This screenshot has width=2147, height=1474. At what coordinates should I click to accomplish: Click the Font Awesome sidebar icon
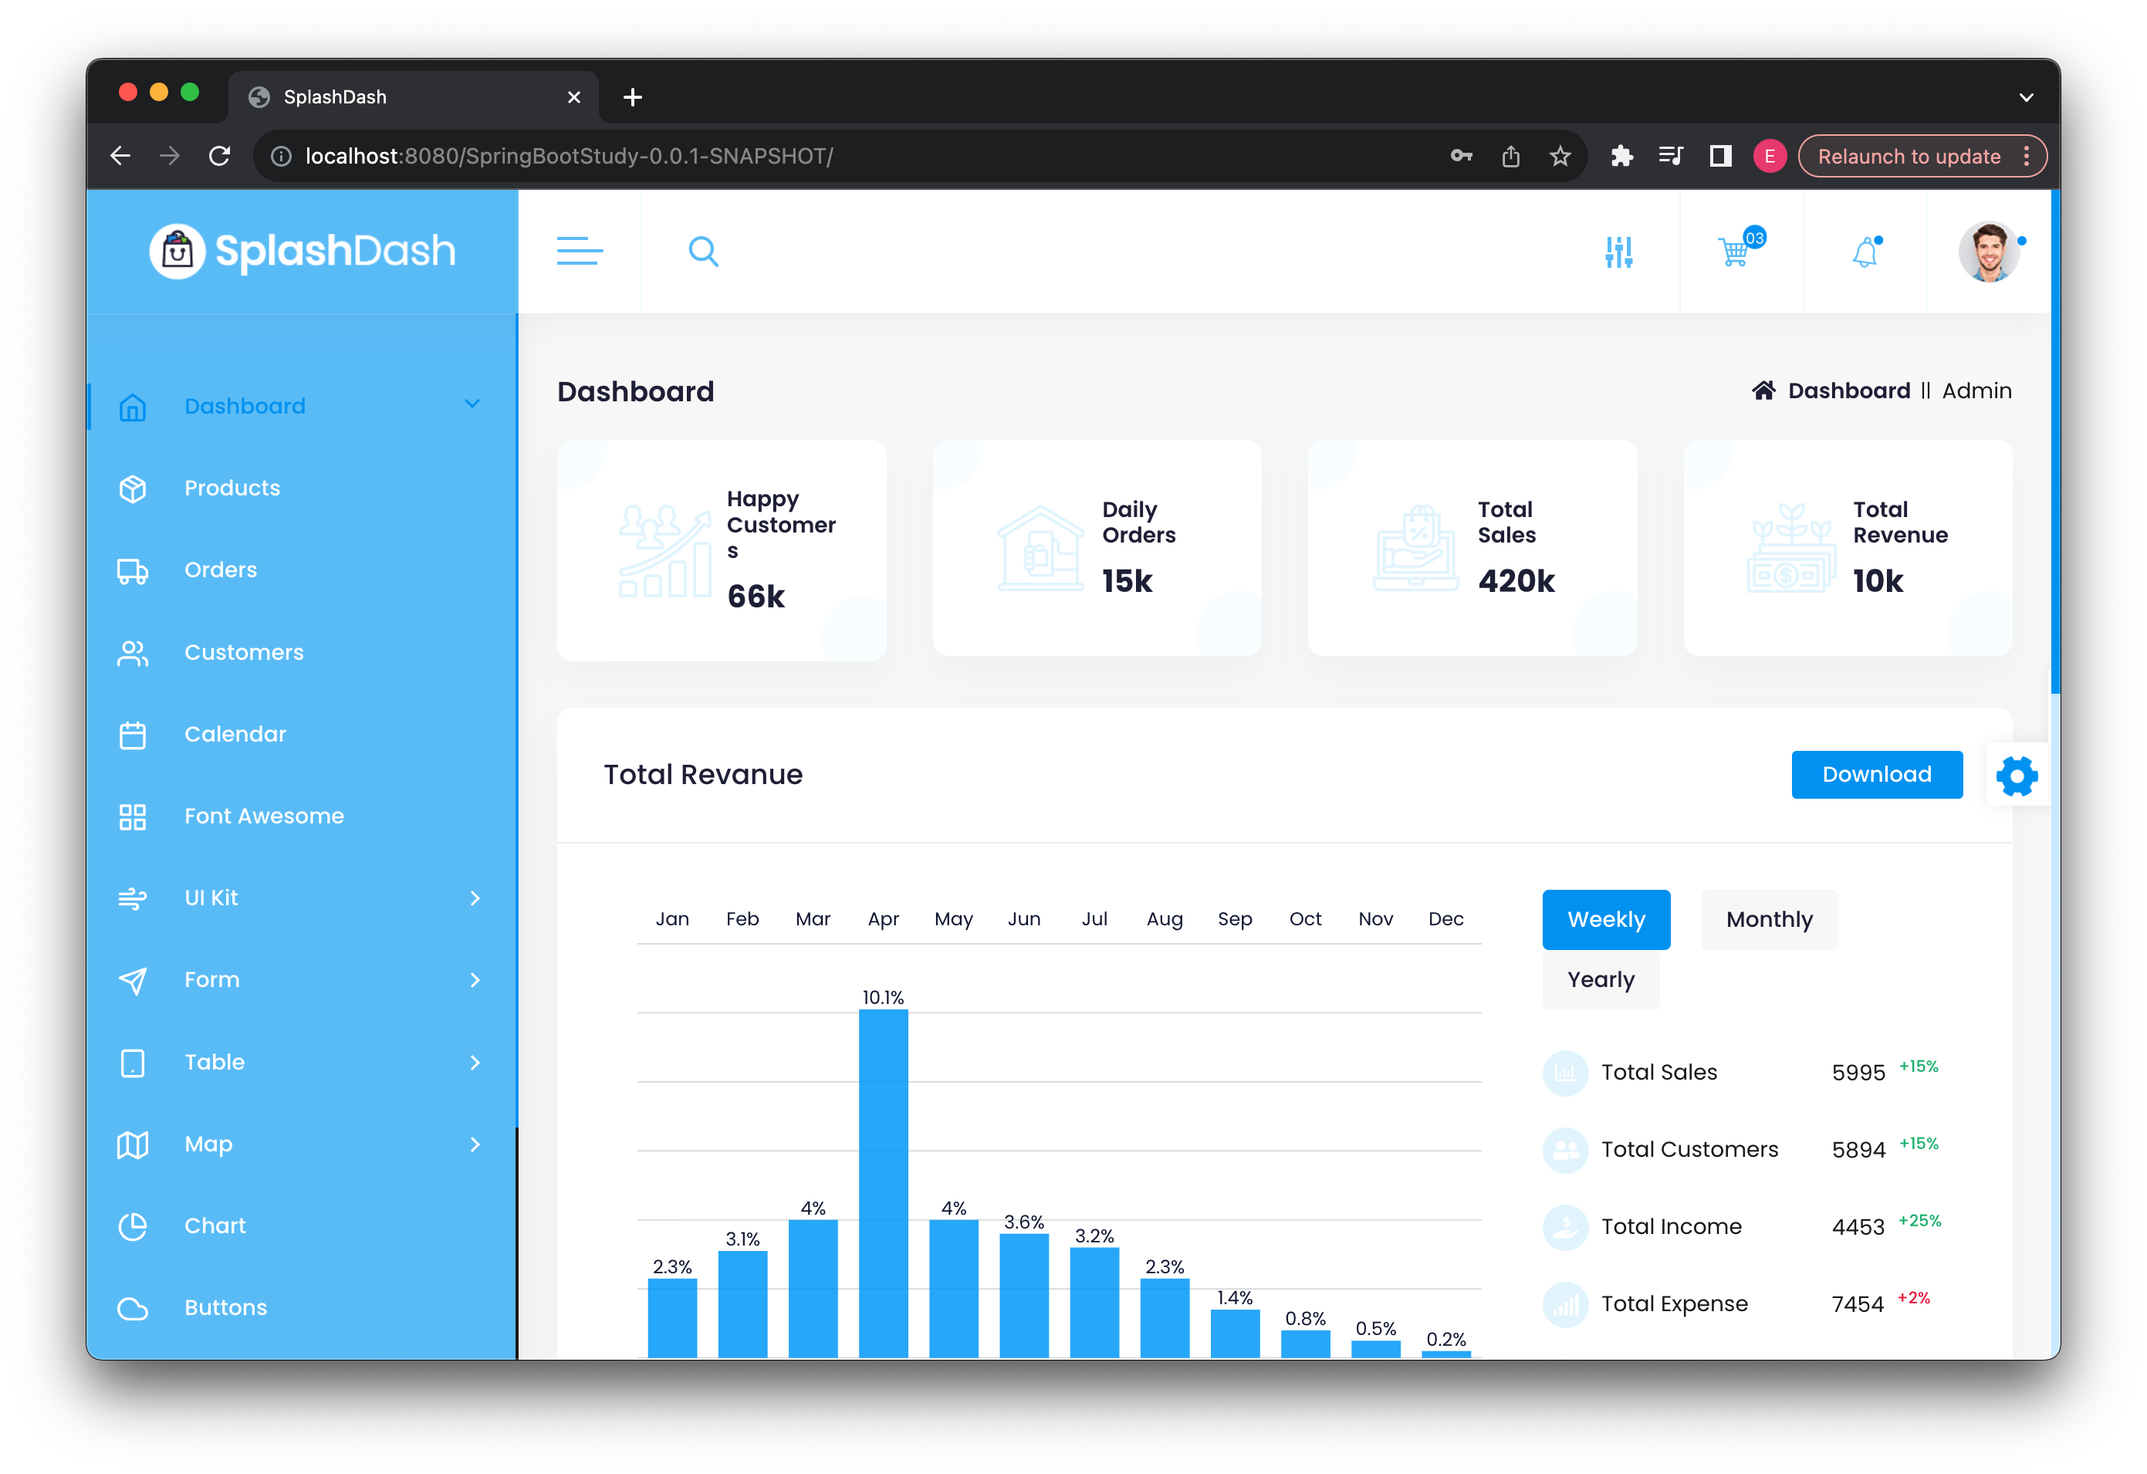pos(130,815)
